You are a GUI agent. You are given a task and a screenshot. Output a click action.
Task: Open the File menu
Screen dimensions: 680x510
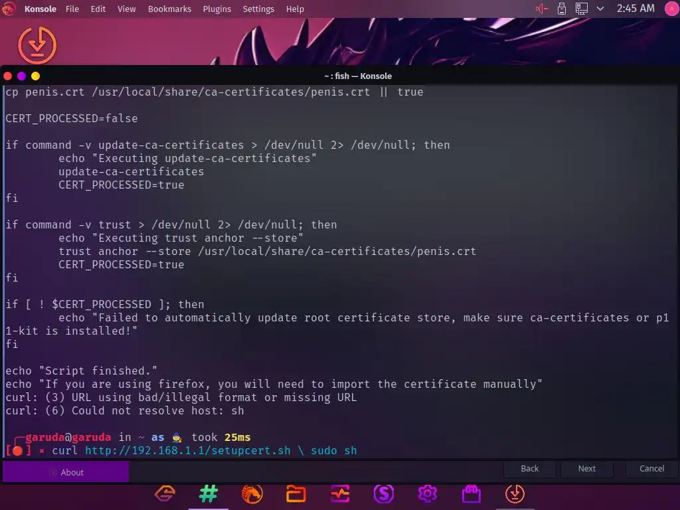72,9
